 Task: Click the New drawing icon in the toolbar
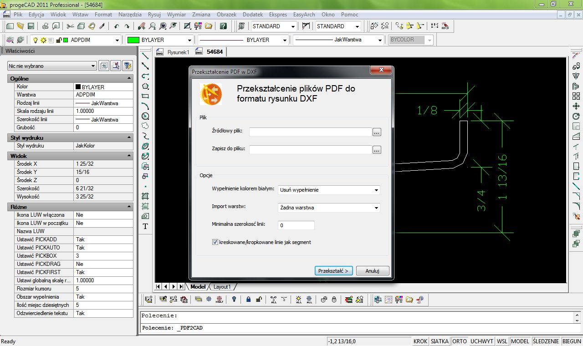(10, 26)
